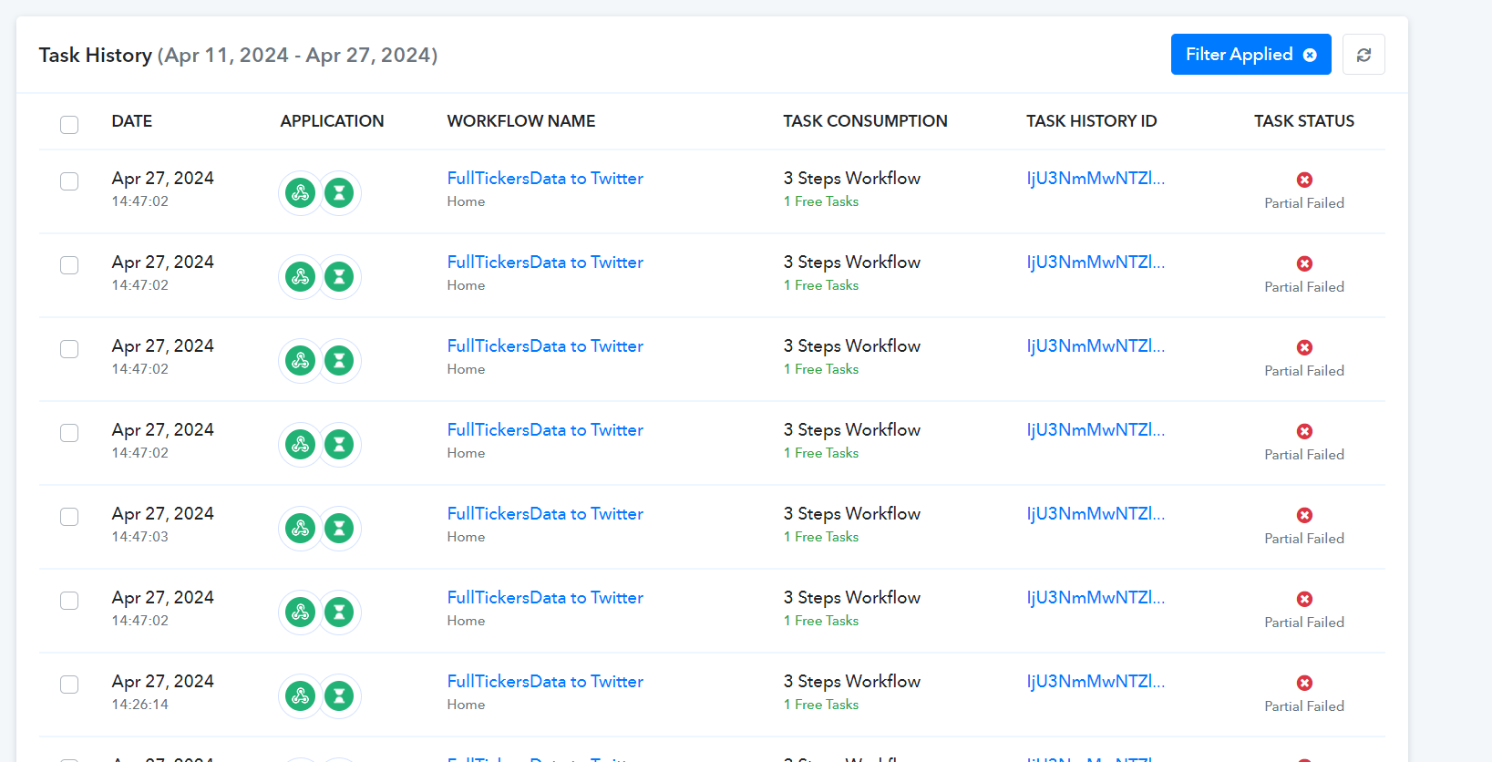Click the webhook app icon in the sixth row
Screen dimensions: 1492x762
pos(300,613)
